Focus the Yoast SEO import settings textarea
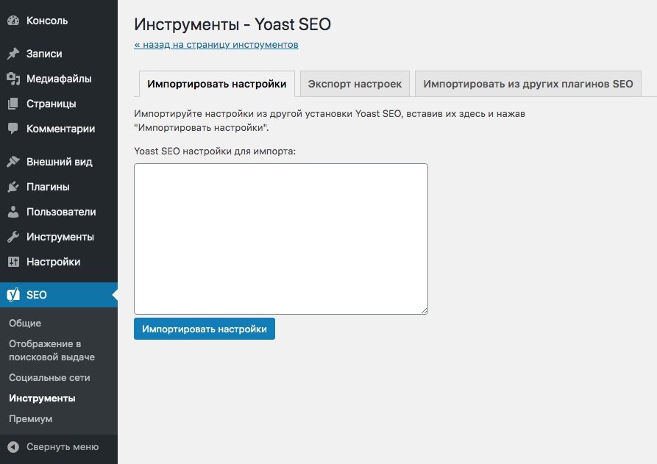Image resolution: width=657 pixels, height=464 pixels. pos(281,239)
